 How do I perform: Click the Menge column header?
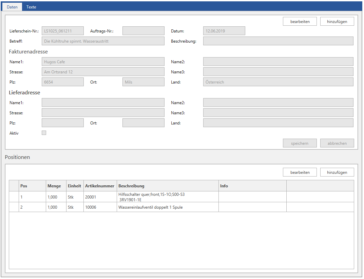56,186
